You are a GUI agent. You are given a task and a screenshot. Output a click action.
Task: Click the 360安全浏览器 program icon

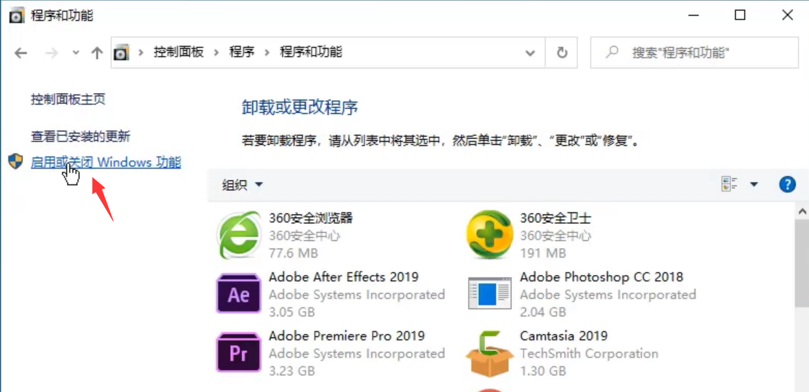click(238, 235)
